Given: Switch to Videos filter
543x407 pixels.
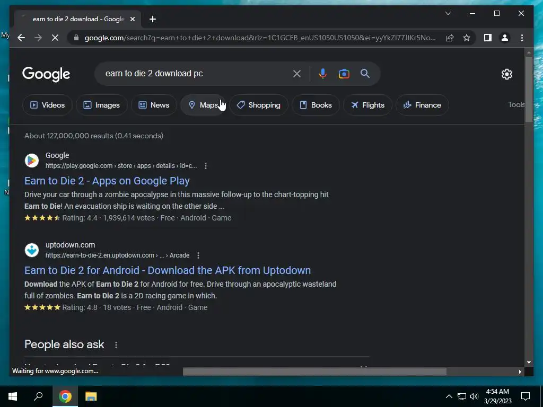Looking at the screenshot, I should [47, 105].
